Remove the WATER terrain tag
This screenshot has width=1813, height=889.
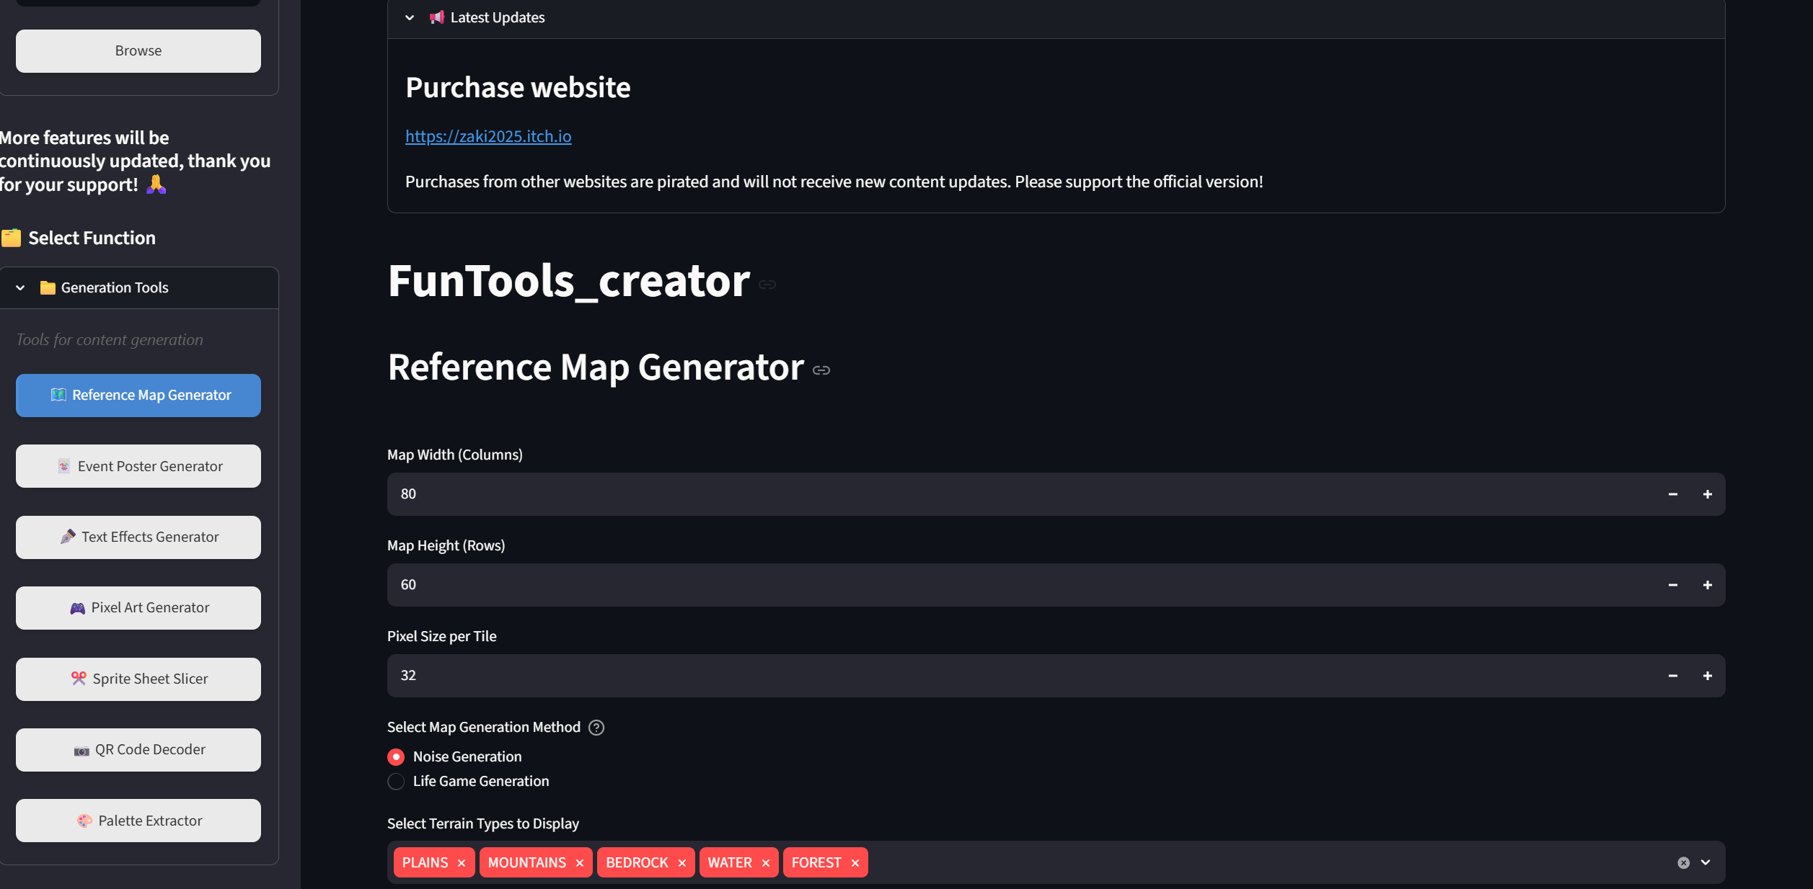tap(766, 863)
